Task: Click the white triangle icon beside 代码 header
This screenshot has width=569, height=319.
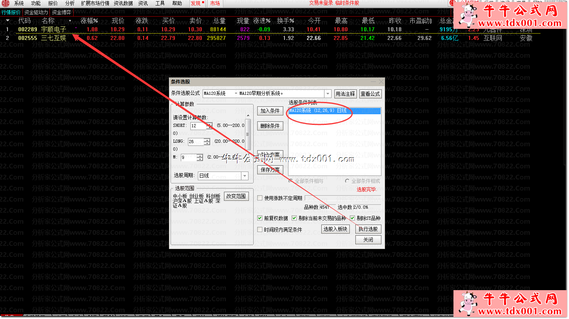Action: tap(8, 21)
